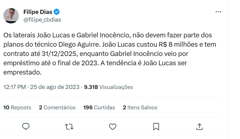This screenshot has height=139, width=240.
Task: Bookmark this tweet using the bookmark icon
Action: (x=156, y=127)
